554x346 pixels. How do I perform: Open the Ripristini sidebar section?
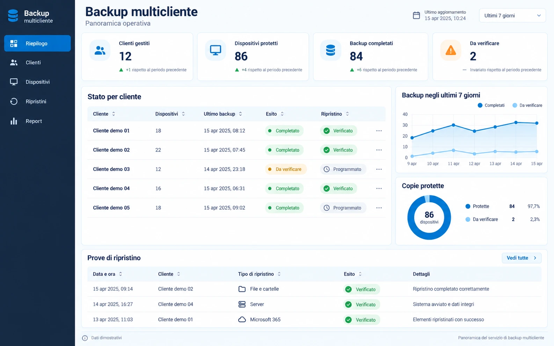pyautogui.click(x=37, y=101)
